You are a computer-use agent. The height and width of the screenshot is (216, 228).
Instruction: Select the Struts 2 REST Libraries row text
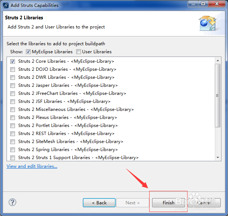pos(66,134)
